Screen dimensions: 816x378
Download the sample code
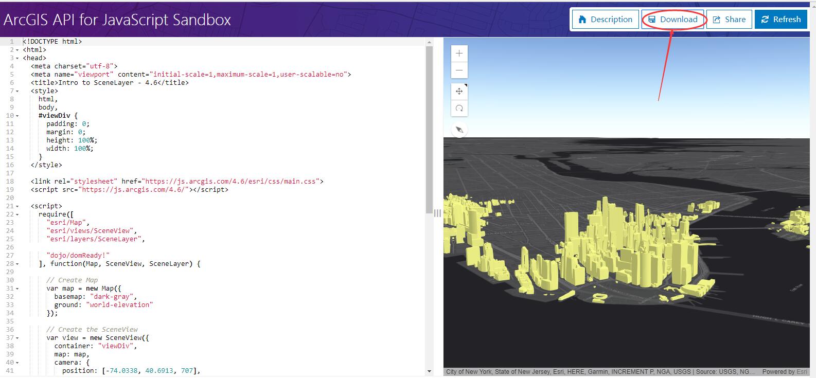[673, 20]
